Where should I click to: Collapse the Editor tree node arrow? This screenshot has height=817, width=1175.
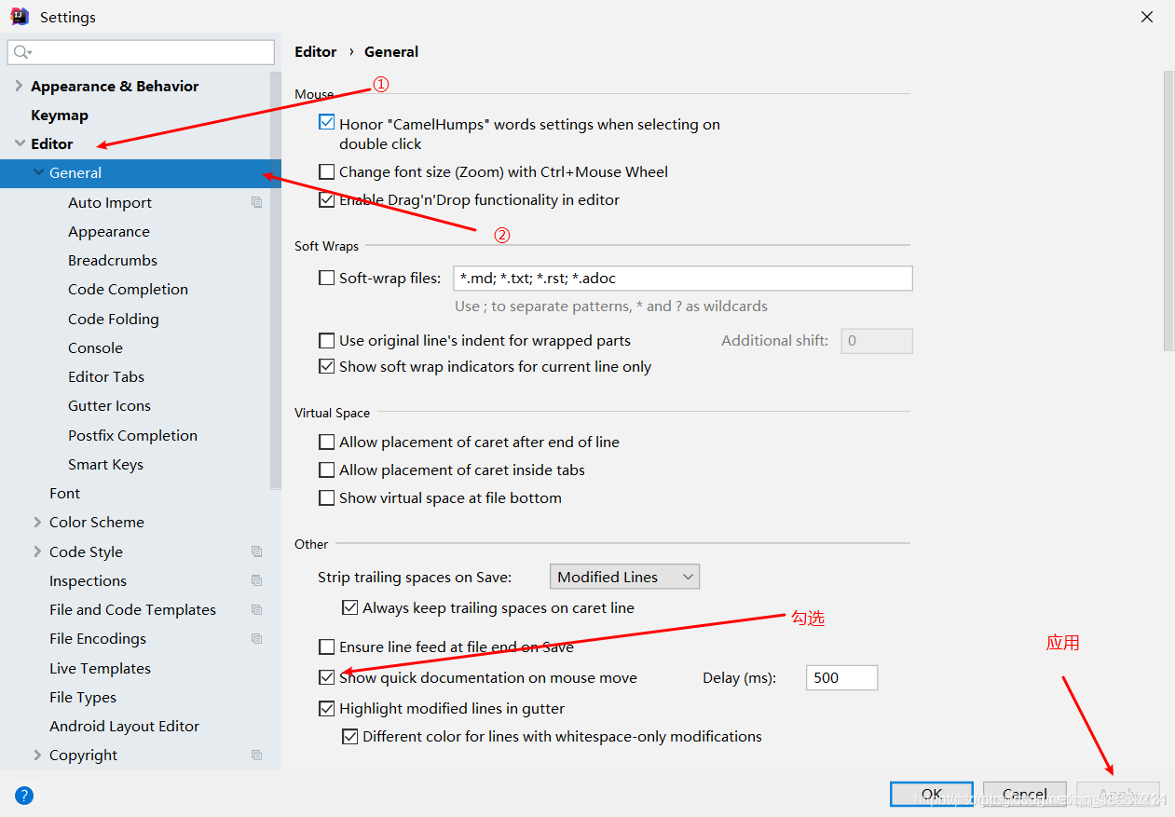[20, 143]
